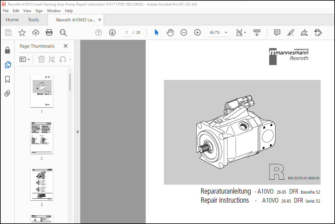Screen dimensions: 335x224
Task: Open the Fill and Sign pen tool
Action: tap(304, 33)
